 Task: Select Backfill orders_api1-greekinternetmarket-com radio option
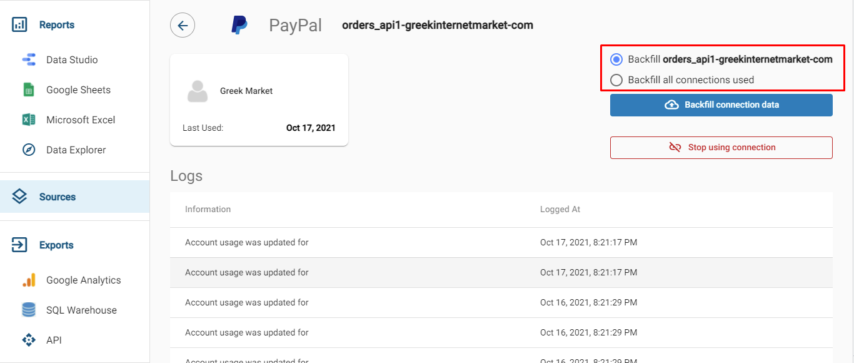617,59
